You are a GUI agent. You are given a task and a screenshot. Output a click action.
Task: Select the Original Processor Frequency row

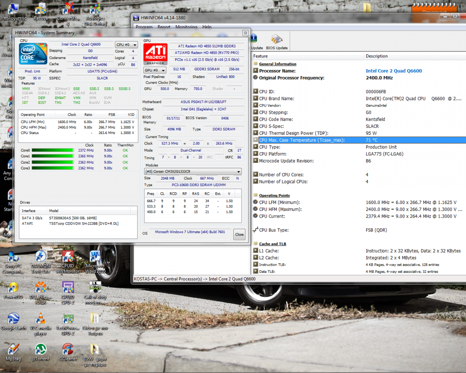pyautogui.click(x=359, y=78)
